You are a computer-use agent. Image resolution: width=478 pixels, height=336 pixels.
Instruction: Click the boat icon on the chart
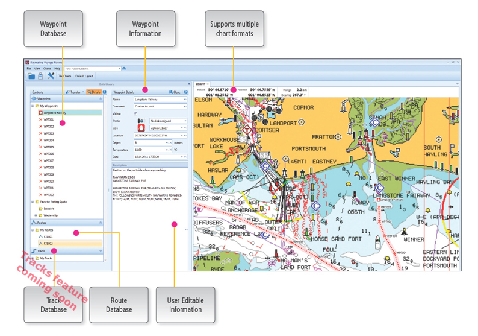(x=377, y=242)
